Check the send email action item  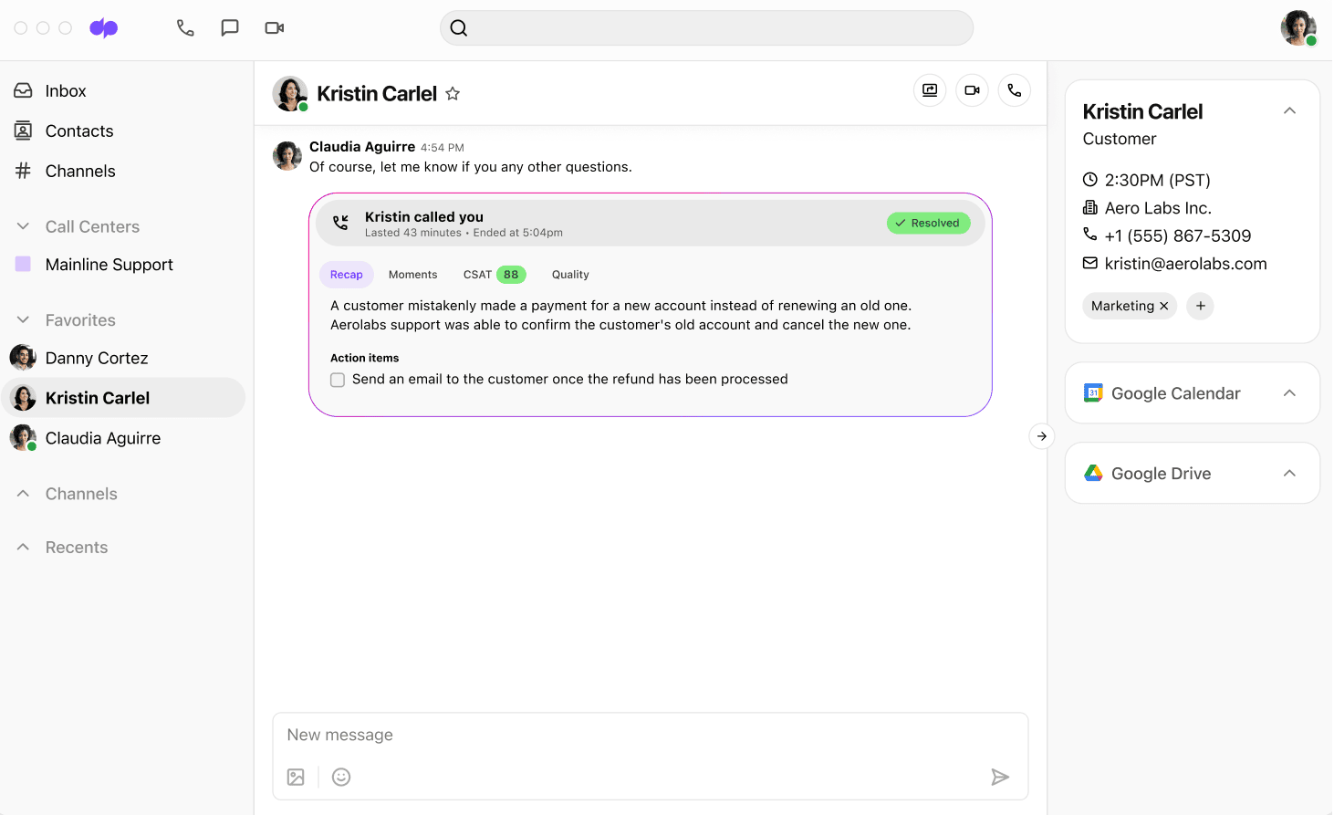(x=338, y=380)
